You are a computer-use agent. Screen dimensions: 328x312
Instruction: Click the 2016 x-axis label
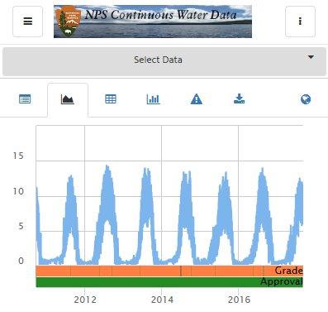point(239,300)
